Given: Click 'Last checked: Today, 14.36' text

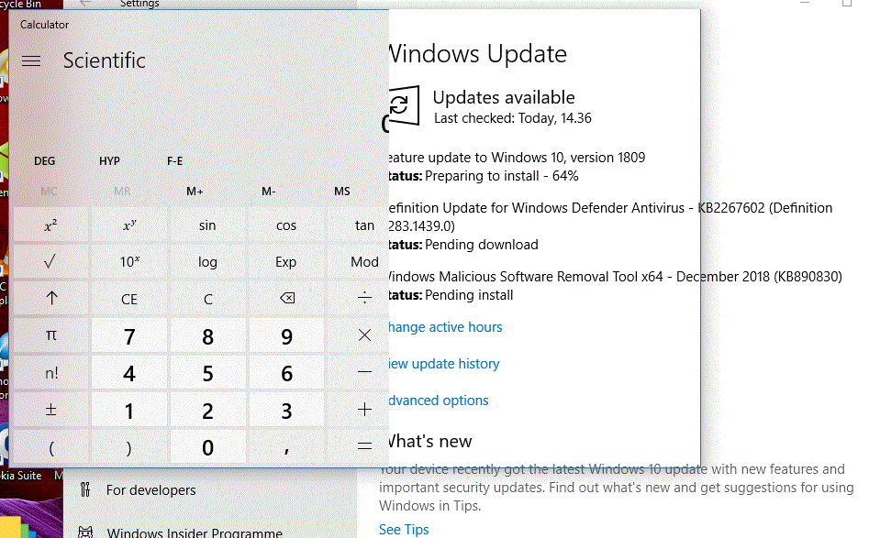Looking at the screenshot, I should (513, 118).
